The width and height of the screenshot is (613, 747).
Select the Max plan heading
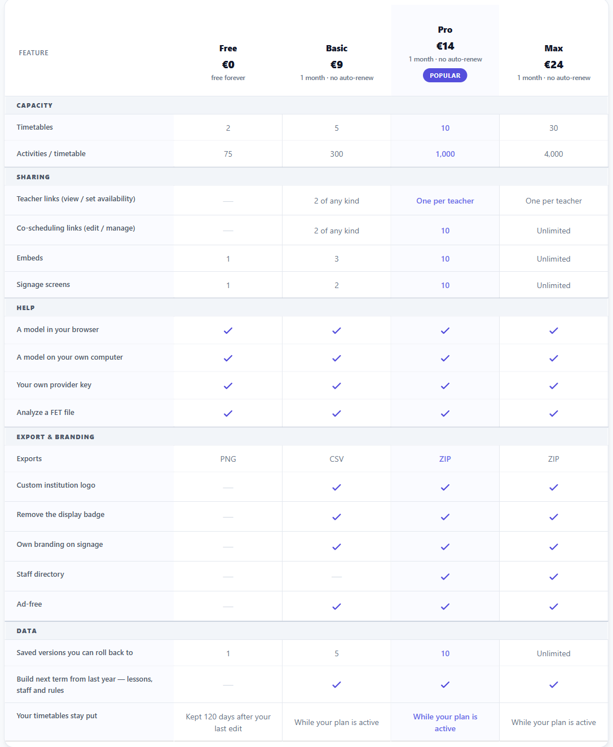(554, 48)
